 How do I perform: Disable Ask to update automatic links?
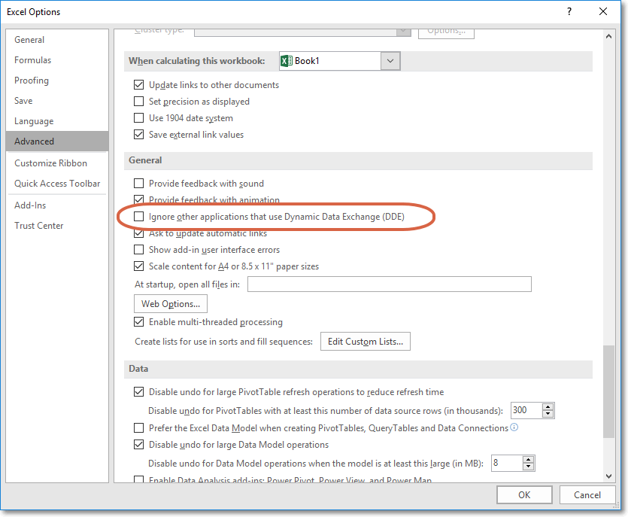point(139,233)
